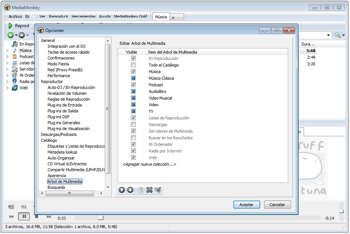
Task: Click the Web globe icon in main tree
Action: point(15,88)
